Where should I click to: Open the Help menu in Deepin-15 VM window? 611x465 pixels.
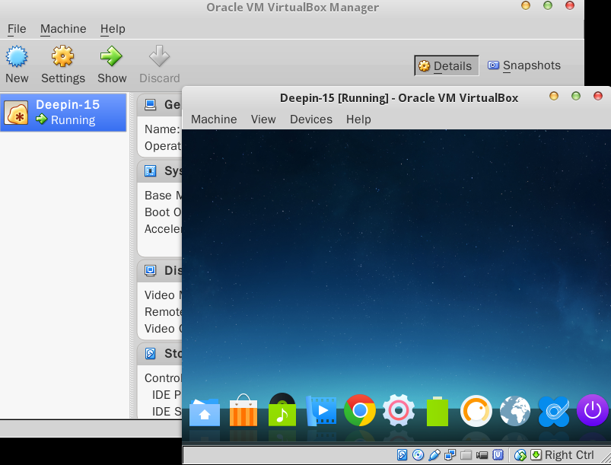358,119
